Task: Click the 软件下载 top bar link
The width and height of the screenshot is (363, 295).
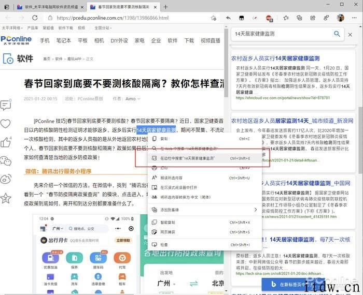Action: pyautogui.click(x=65, y=28)
